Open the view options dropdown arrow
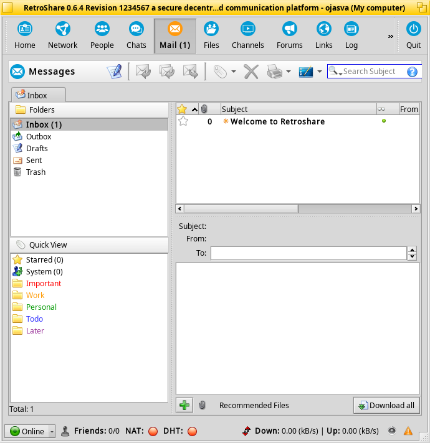 [320, 72]
